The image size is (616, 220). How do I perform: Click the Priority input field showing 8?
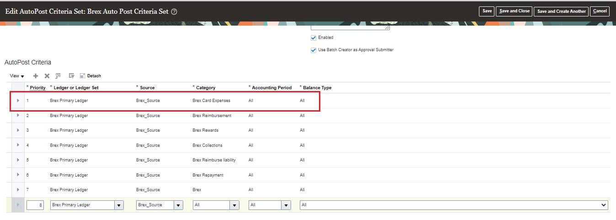tap(35, 205)
